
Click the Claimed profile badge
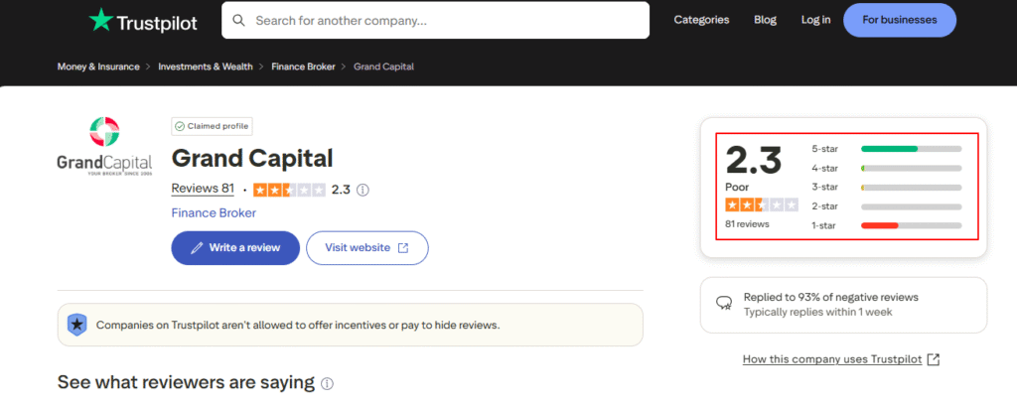pos(212,126)
